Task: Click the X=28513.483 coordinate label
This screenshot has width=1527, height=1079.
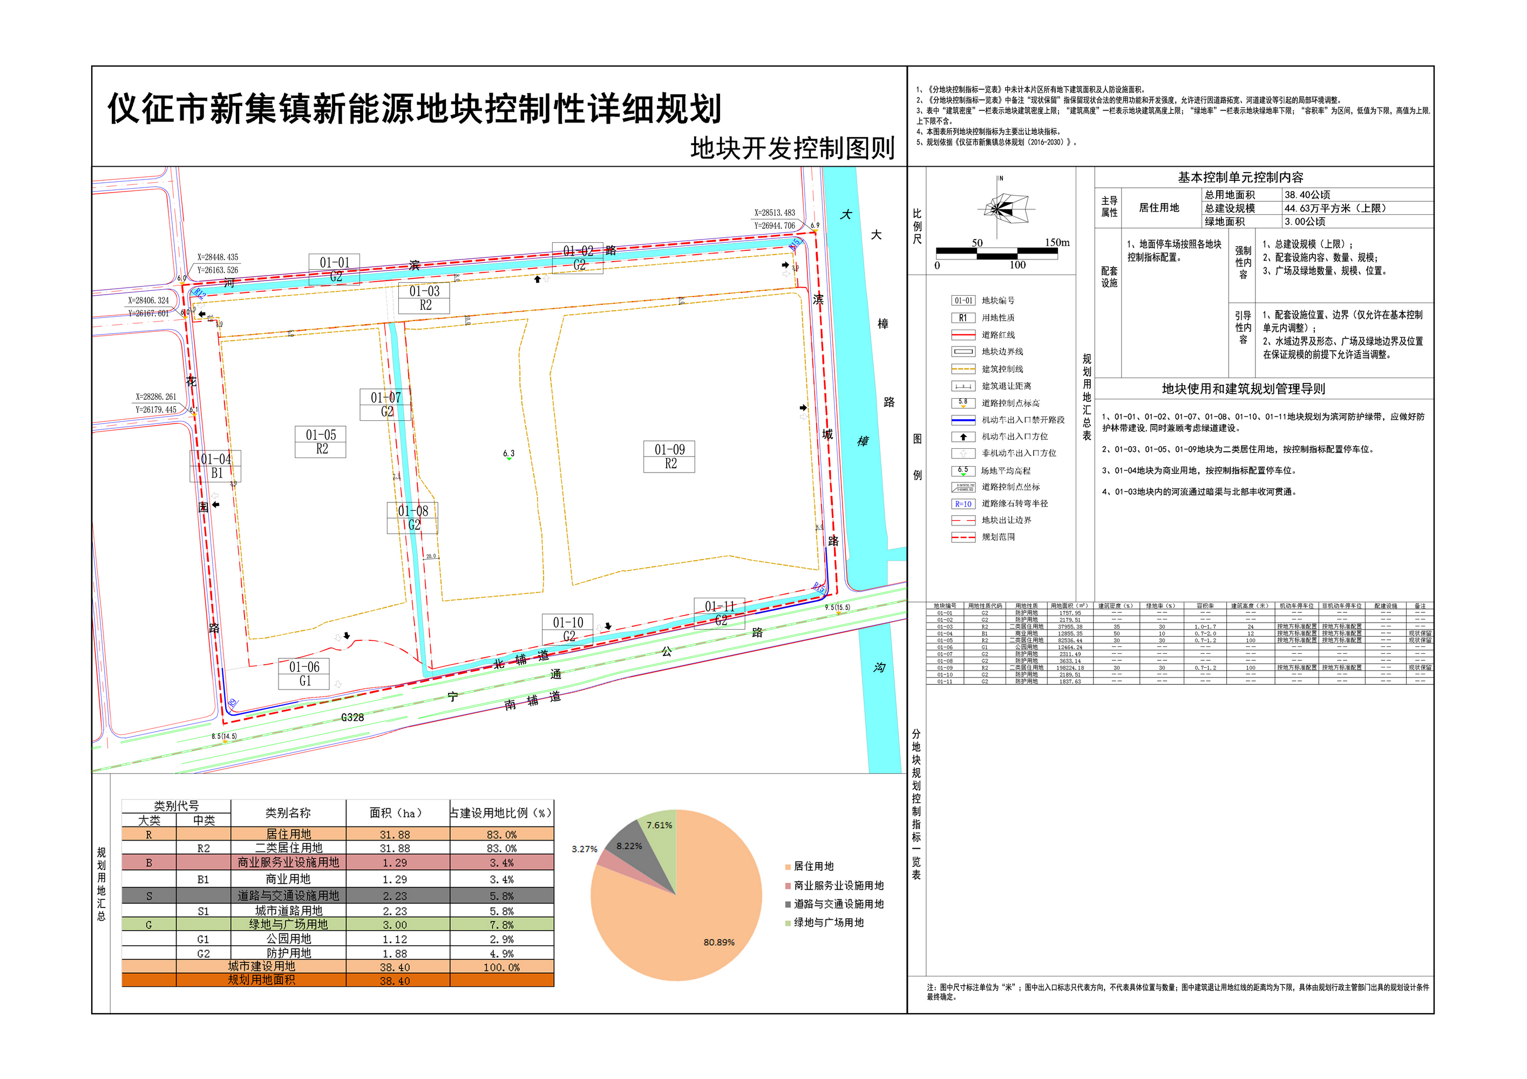Action: coord(775,214)
